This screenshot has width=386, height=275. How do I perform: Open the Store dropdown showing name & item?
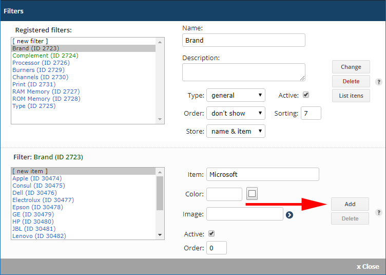point(236,131)
